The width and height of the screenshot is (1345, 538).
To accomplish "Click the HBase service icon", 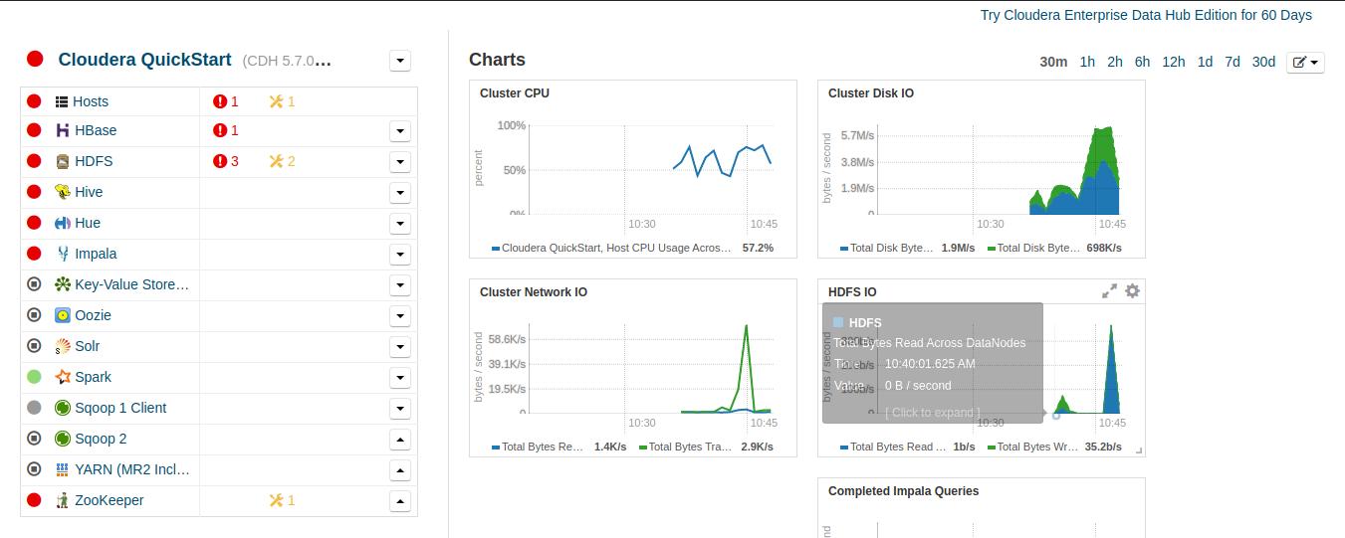I will coord(63,130).
